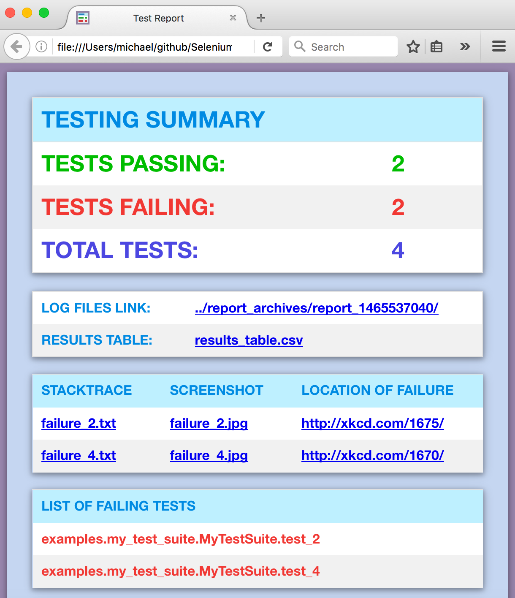515x598 pixels.
Task: Click the SCREENSHOT column header
Action: click(x=217, y=390)
